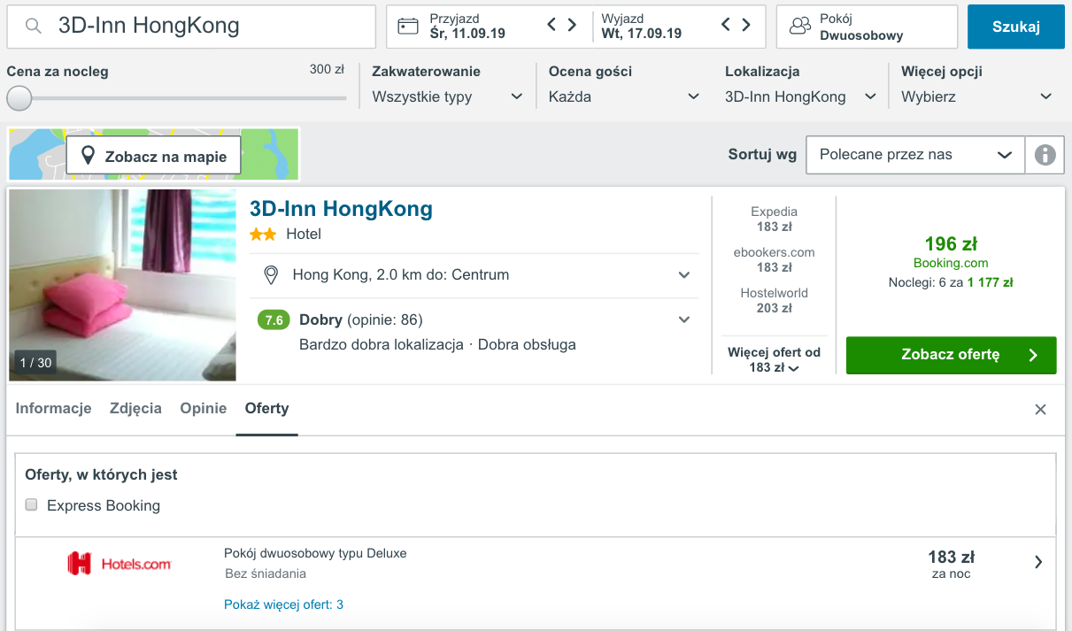Screen dimensions: 1072x631
Task: Click the 7.6 rating badge
Action: (x=274, y=319)
